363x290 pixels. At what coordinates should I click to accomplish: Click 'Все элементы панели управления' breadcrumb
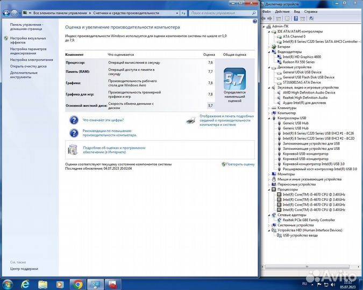(x=60, y=13)
